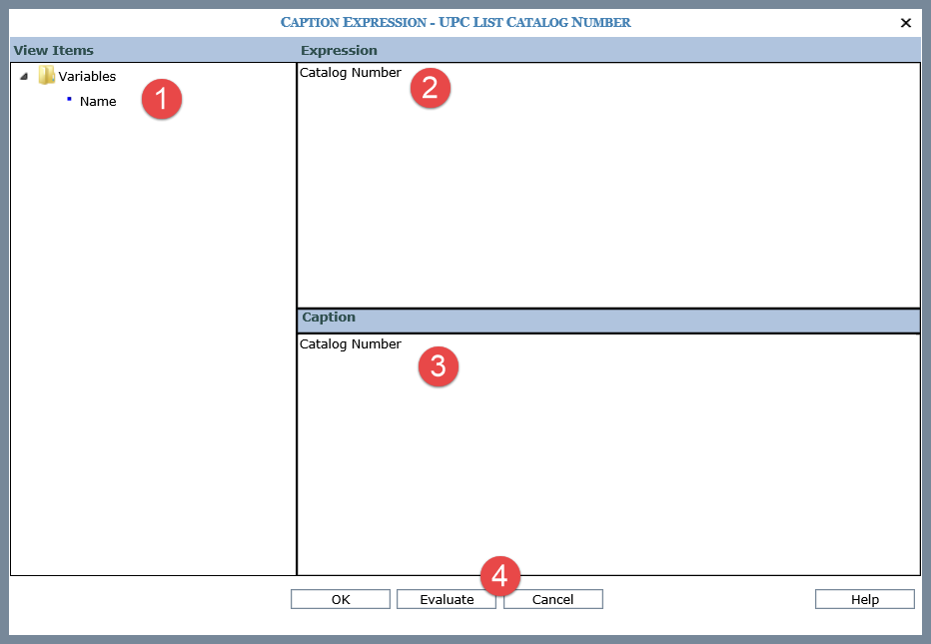Image resolution: width=931 pixels, height=644 pixels.
Task: Click the View Items panel header
Action: point(54,51)
